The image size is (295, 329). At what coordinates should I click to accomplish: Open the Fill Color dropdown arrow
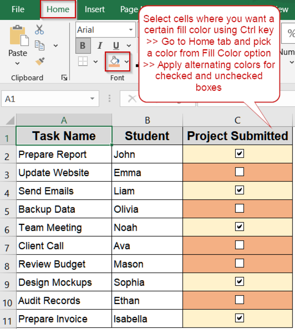coord(126,62)
